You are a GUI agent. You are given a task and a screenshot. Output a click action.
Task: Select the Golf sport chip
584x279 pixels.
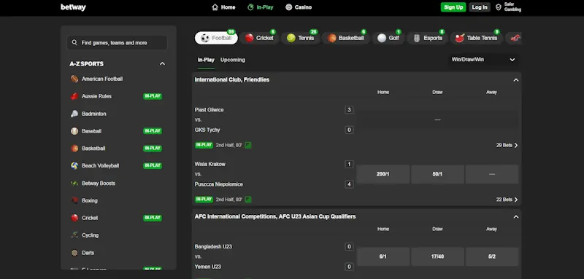pyautogui.click(x=388, y=38)
